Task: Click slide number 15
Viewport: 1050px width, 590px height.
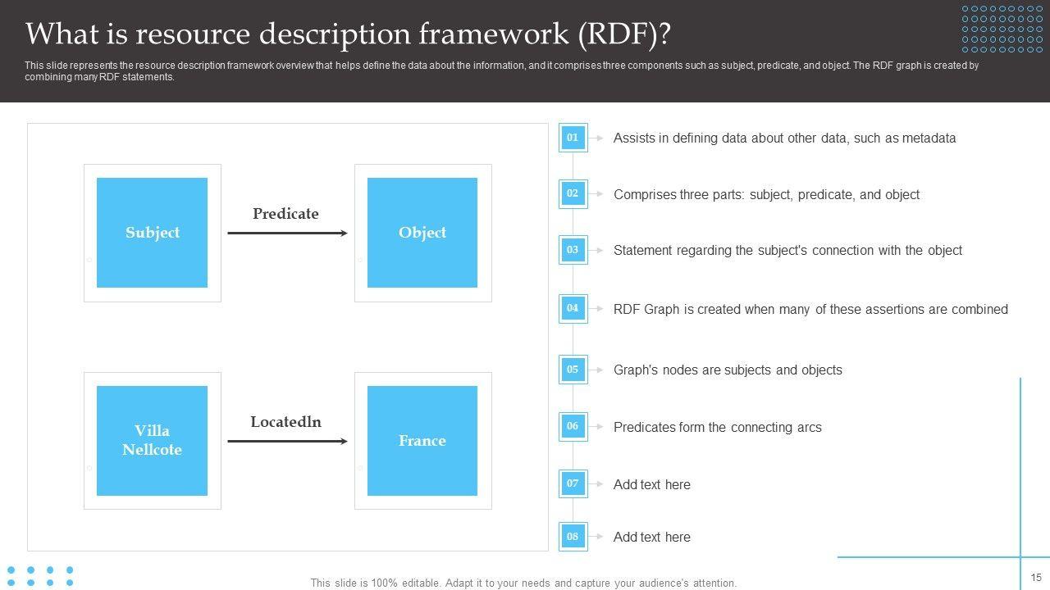Action: (1036, 578)
